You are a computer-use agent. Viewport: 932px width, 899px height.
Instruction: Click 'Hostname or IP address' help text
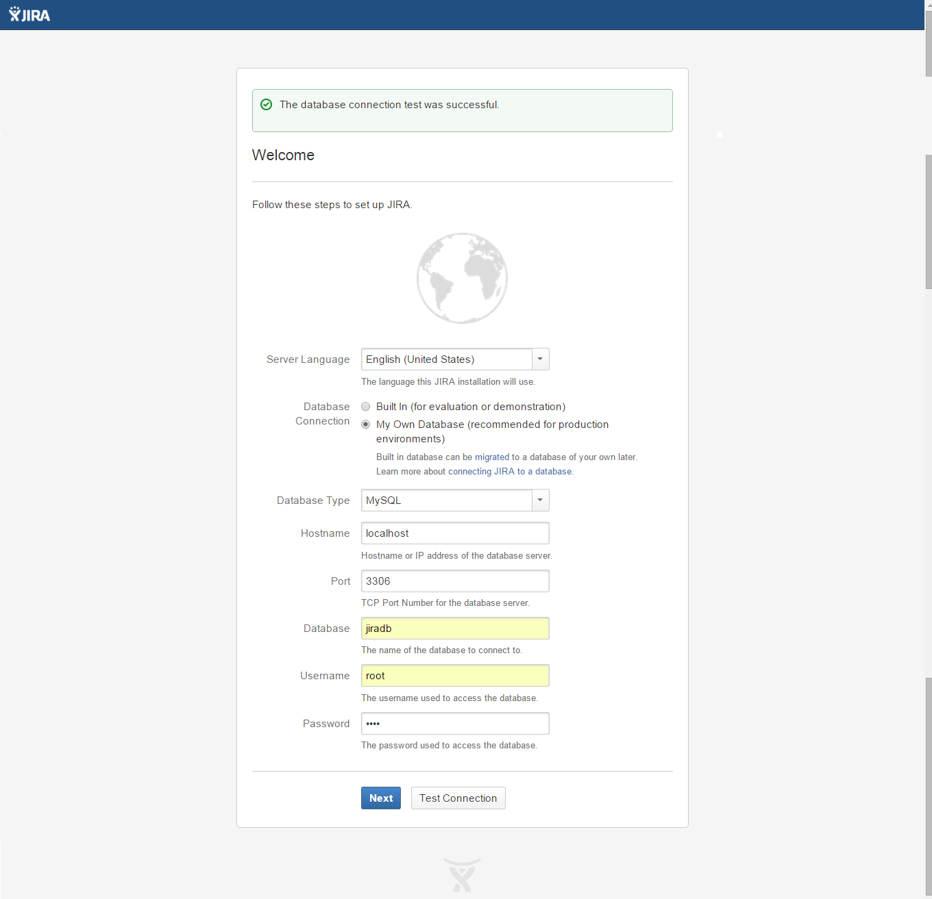pyautogui.click(x=456, y=556)
